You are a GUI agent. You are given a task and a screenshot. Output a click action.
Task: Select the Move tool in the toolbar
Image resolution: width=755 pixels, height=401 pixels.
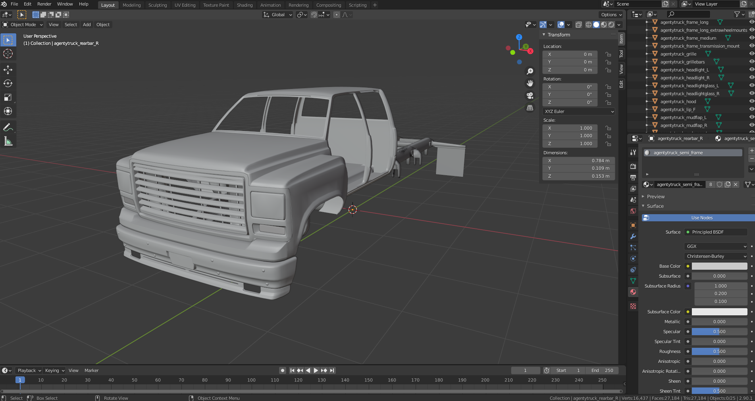8,70
